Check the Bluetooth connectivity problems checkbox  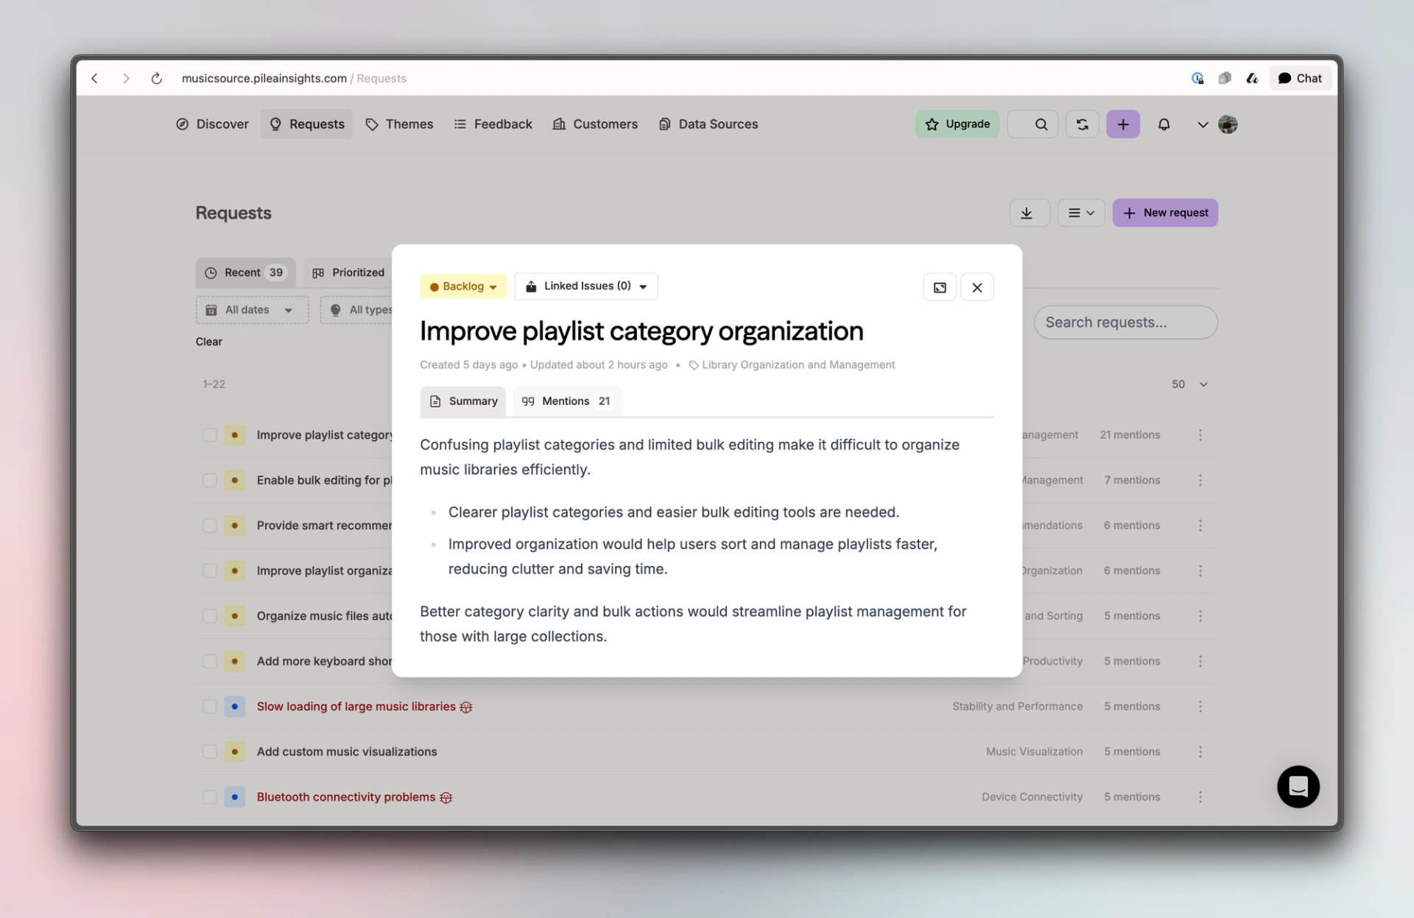[x=209, y=797]
